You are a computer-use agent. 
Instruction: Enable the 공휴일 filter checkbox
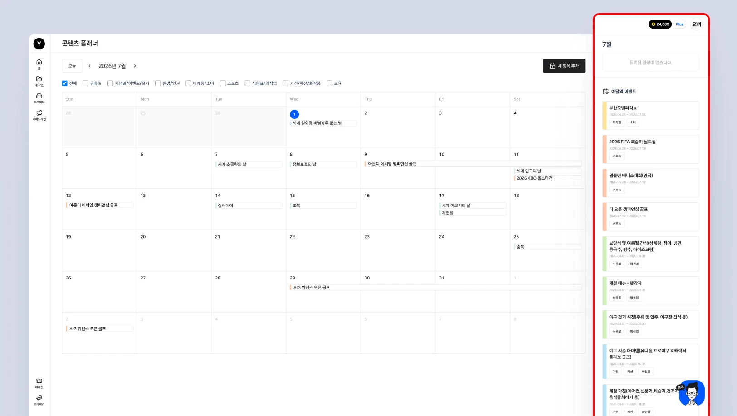tap(85, 83)
